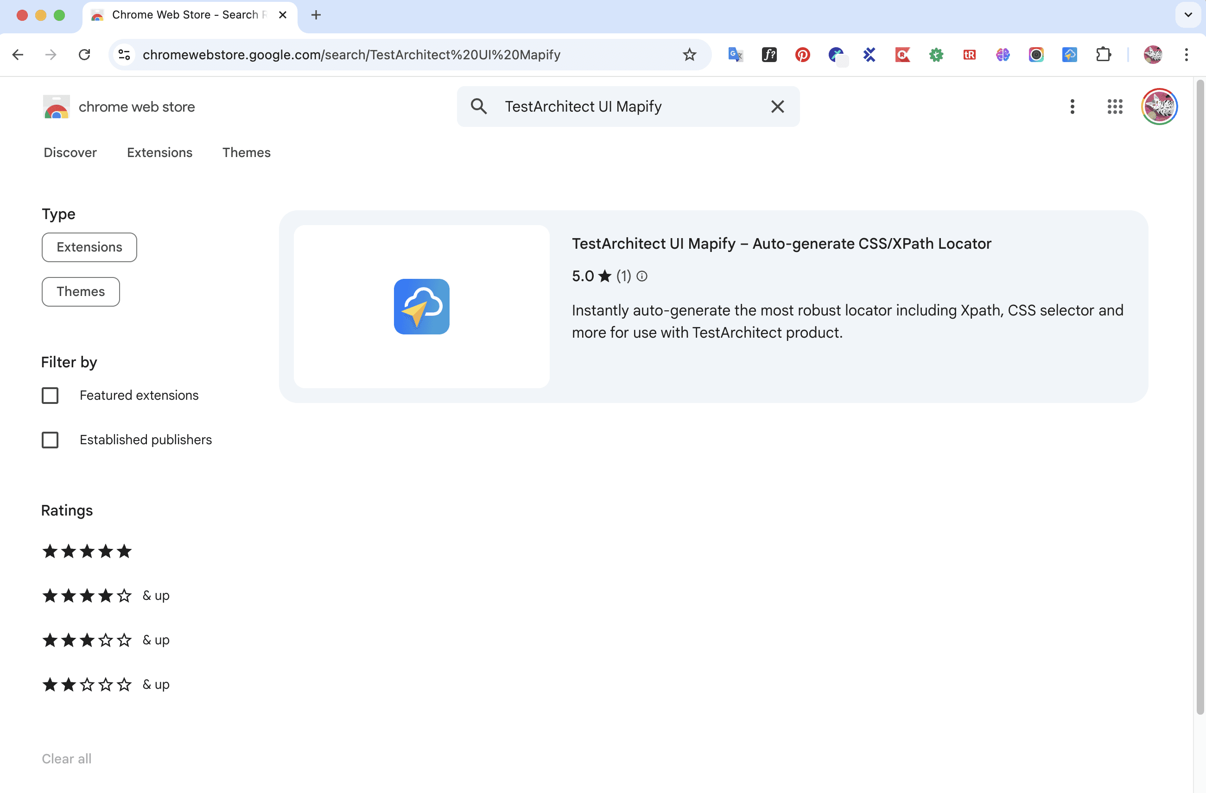Expand the tab search chevron in the title bar
This screenshot has width=1206, height=793.
pos(1188,15)
